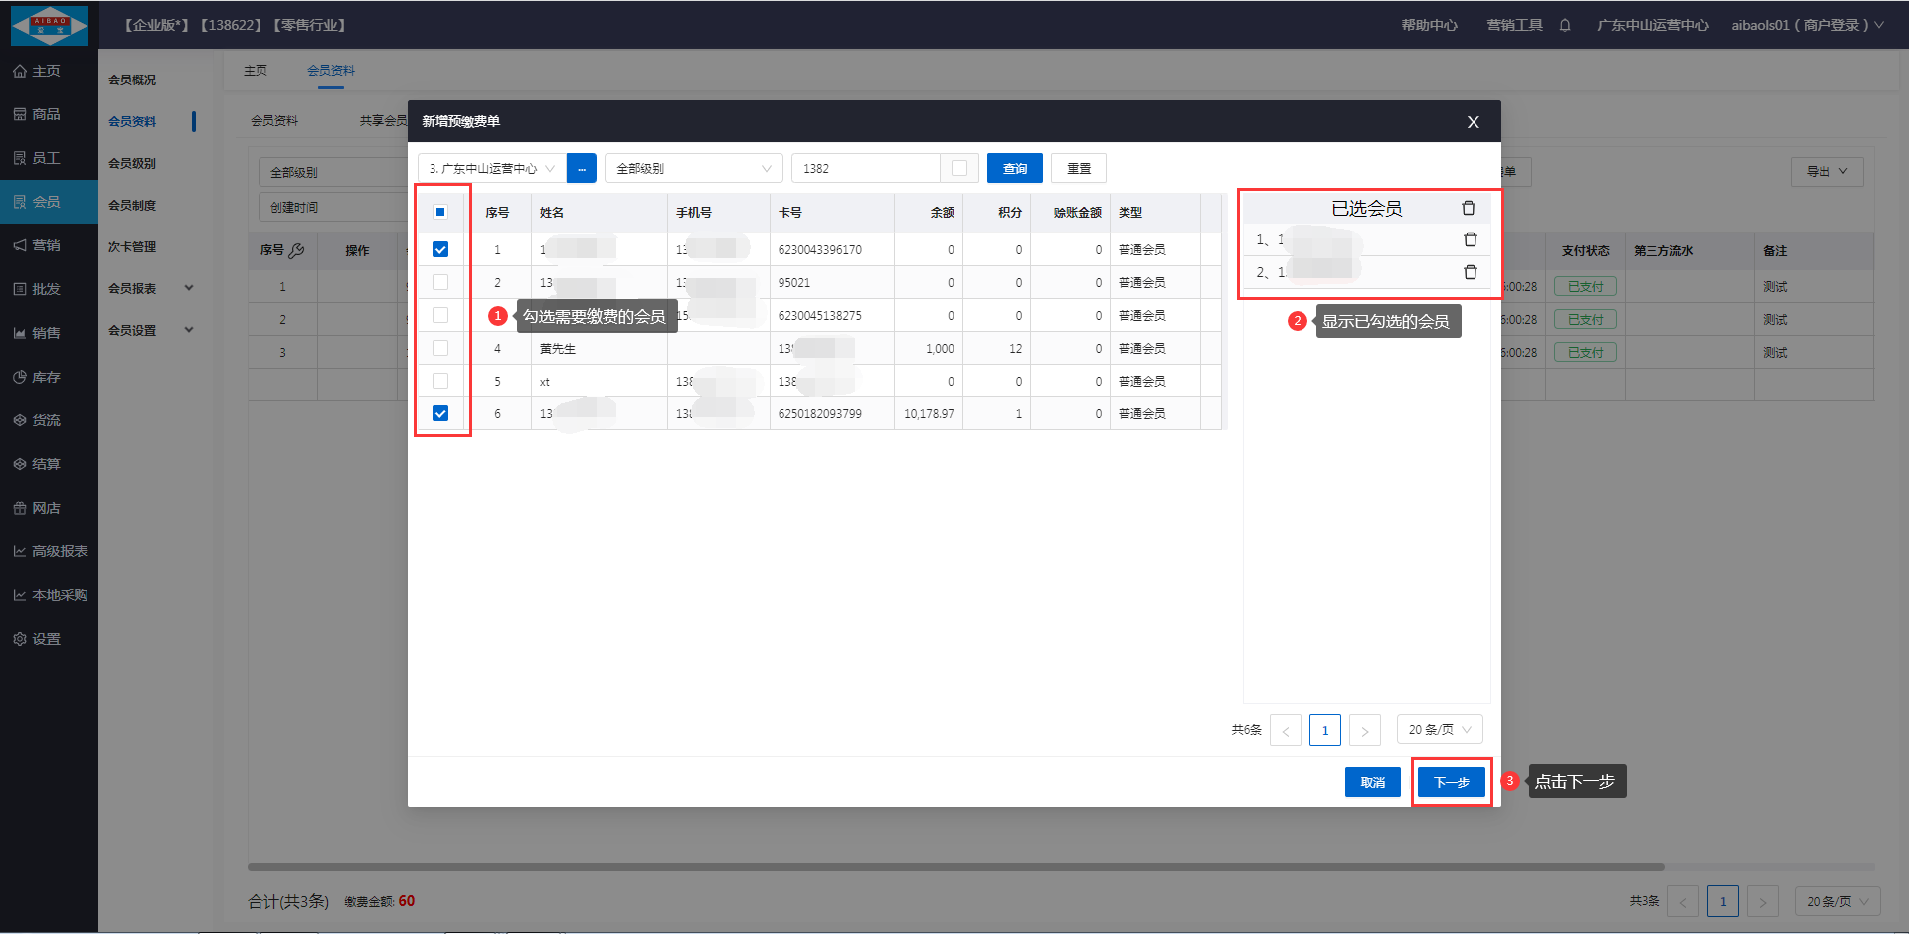Open the 全部级别 dropdown in dialog
The width and height of the screenshot is (1909, 934).
(x=693, y=168)
